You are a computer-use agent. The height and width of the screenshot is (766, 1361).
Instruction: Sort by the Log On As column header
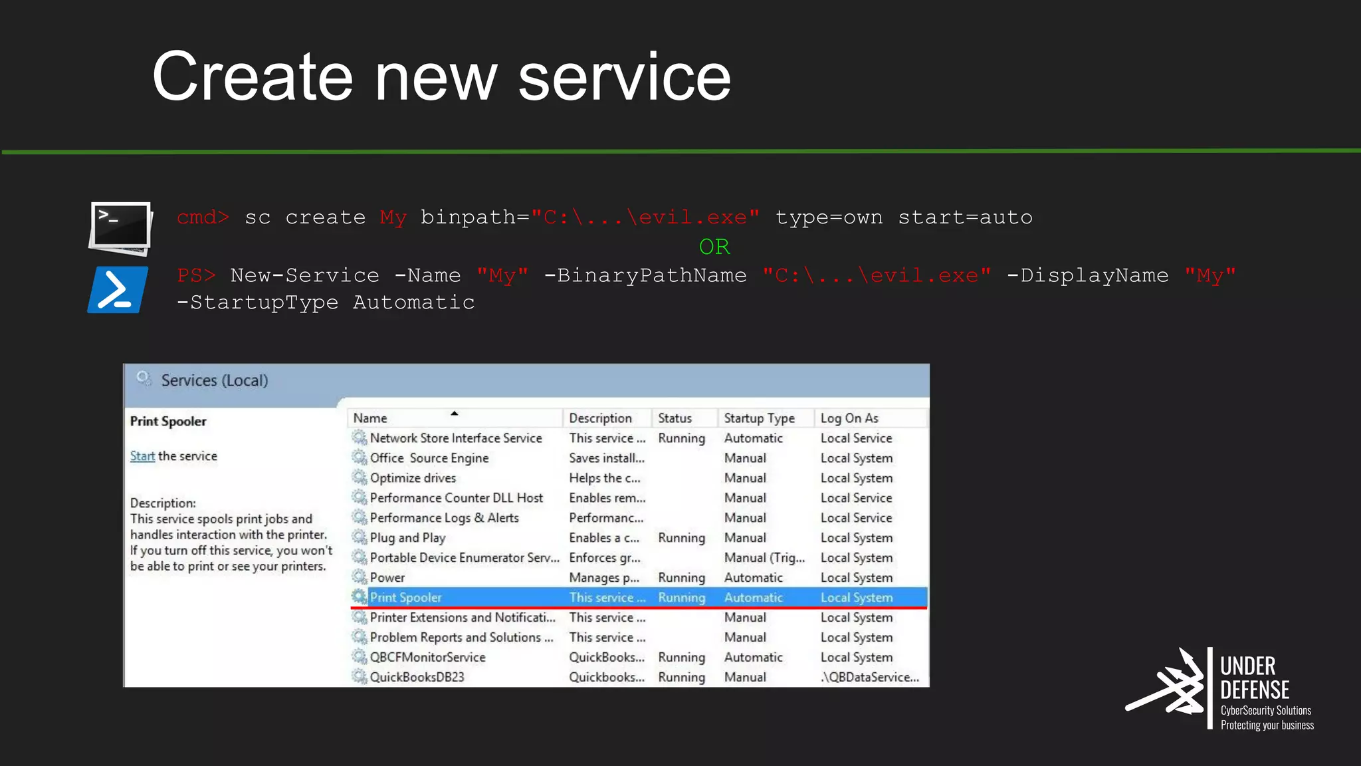click(871, 418)
